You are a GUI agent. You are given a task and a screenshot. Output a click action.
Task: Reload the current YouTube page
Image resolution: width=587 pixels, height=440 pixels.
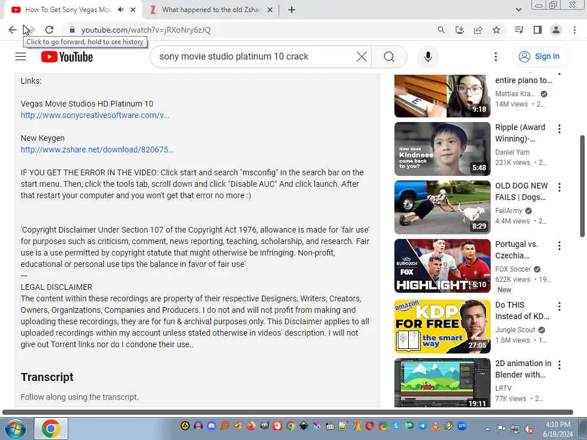click(x=49, y=30)
